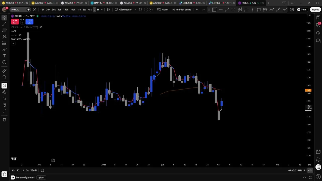Expand the Göstergeler favorites dropdown arrow
The image size is (322, 181).
click(x=135, y=10)
